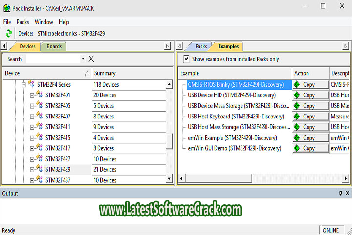Pin the Output panel using pushpin icon
The height and width of the screenshot is (235, 352).
341,193
